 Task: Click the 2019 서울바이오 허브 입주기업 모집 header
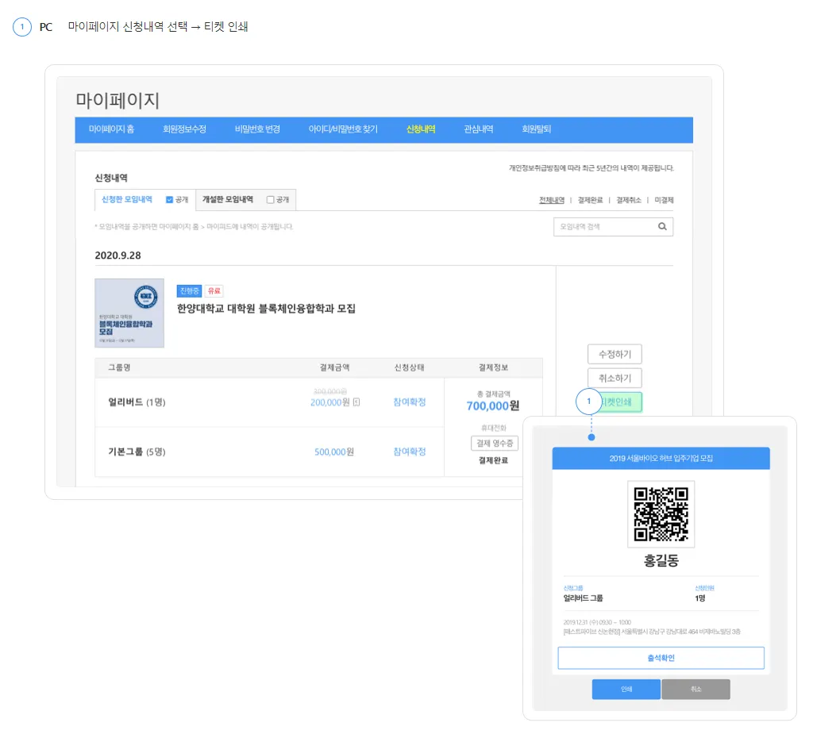[661, 459]
